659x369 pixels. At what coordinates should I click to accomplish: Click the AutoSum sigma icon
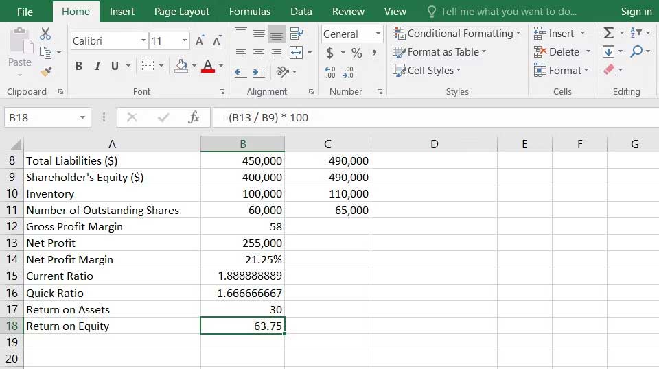pyautogui.click(x=608, y=33)
